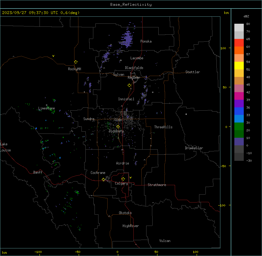
Task: Pick the slate purple 0-10 dBZ legend swatch
Action: [239, 142]
